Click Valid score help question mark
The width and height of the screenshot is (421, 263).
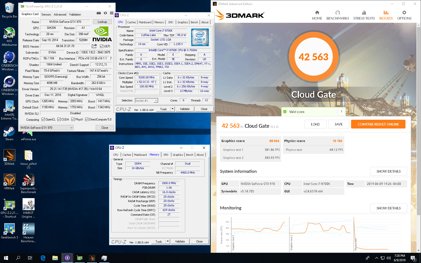coord(341,112)
